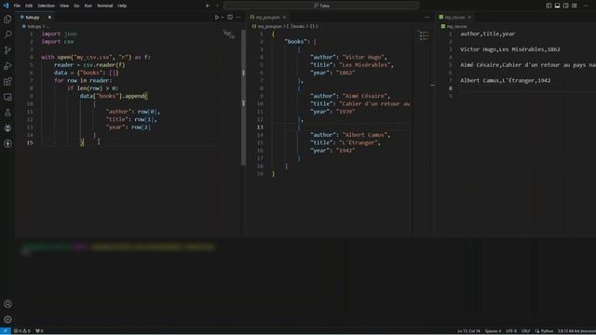This screenshot has width=596, height=335.
Task: Go back with the navigation arrow
Action: [208, 6]
